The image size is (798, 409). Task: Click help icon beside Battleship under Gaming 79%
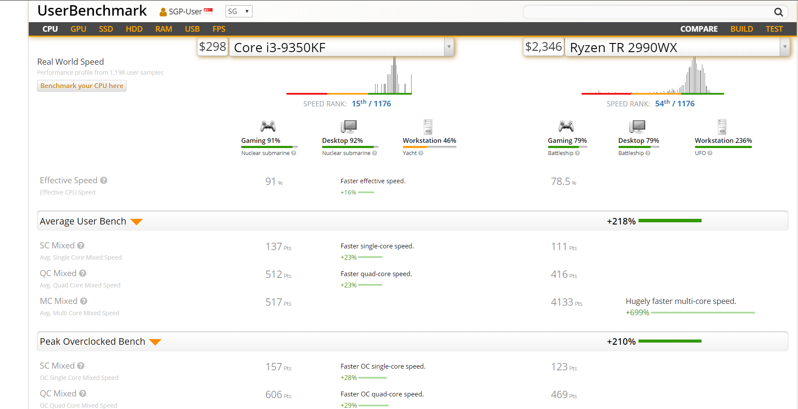click(x=577, y=153)
